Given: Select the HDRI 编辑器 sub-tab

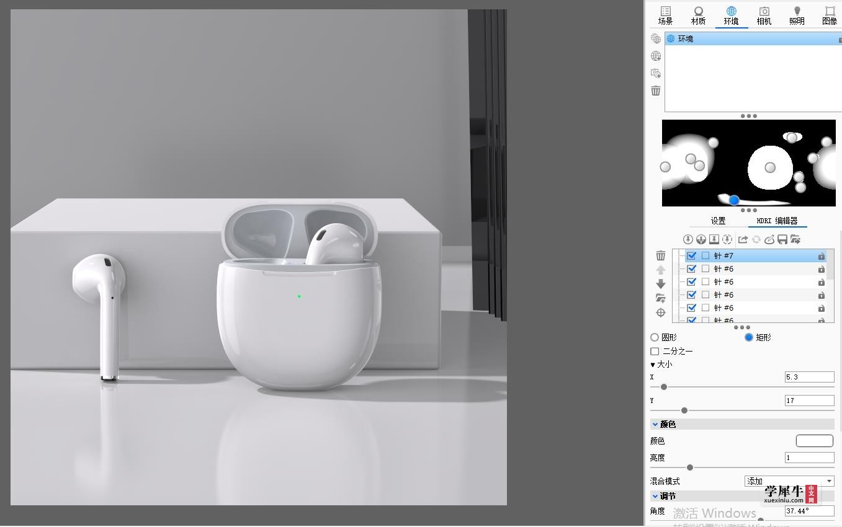Looking at the screenshot, I should coord(777,221).
